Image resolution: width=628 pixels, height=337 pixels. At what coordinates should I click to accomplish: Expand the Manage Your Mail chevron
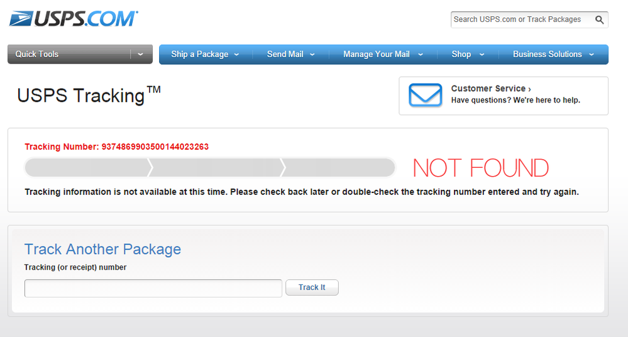point(421,55)
